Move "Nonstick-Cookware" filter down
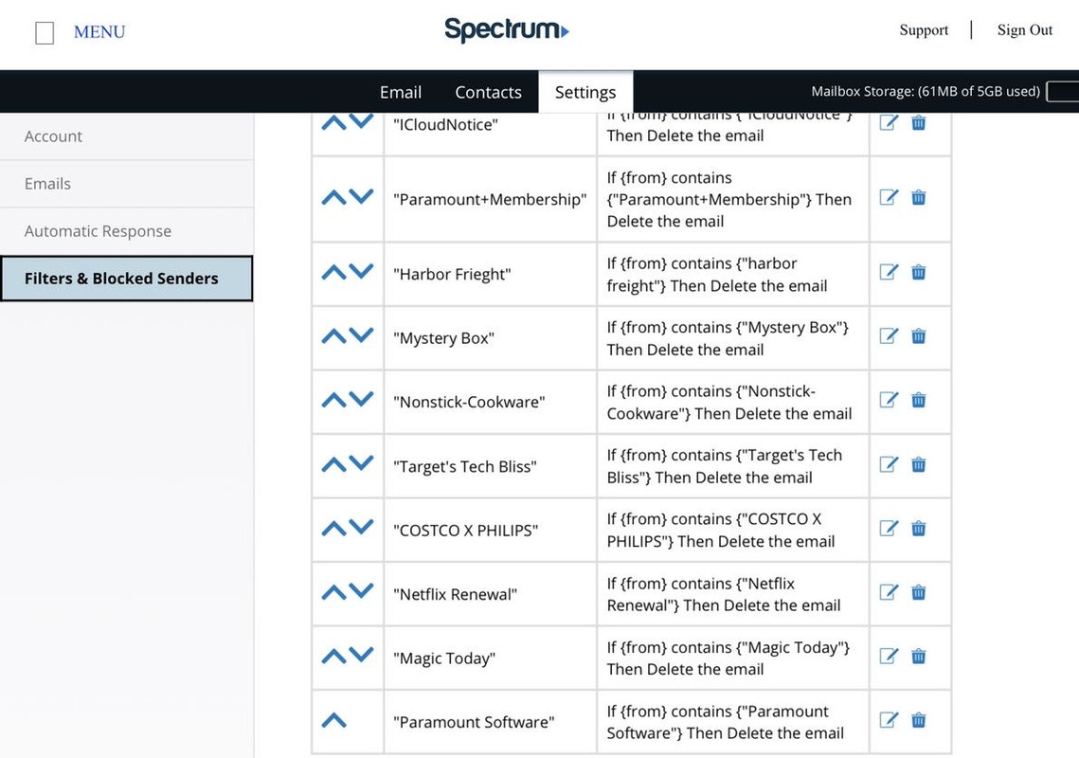The image size is (1079, 758). tap(361, 399)
